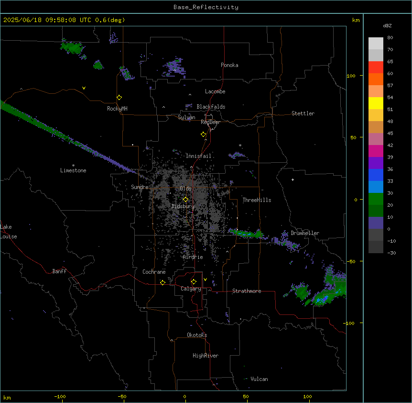Click the Airdrie city label
Viewport: 412px width, 403px height.
click(193, 257)
